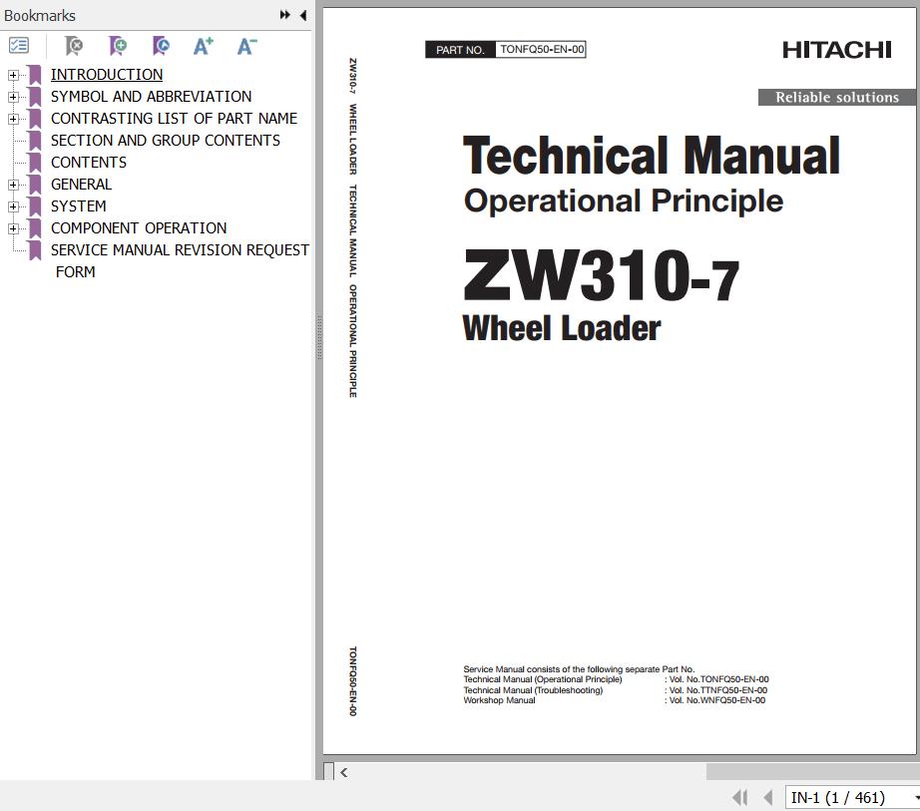This screenshot has width=920, height=811.
Task: Expand the SYSTEM bookmark
Action: click(13, 207)
